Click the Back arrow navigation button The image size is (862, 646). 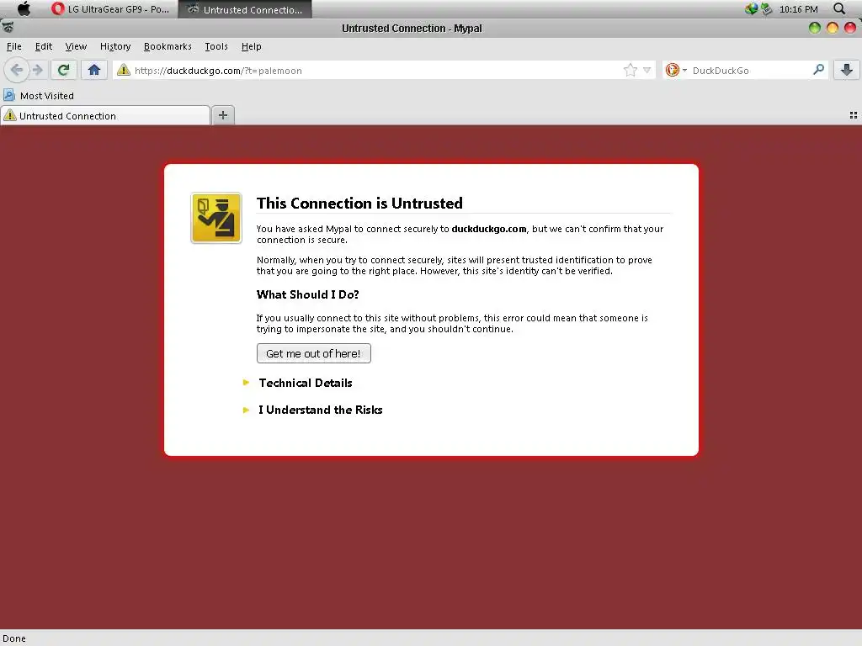[17, 70]
